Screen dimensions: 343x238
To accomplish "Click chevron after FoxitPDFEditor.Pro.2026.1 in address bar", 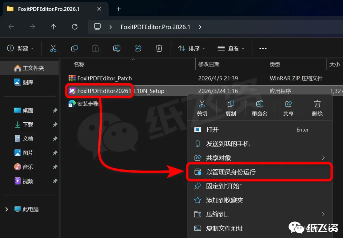I will pyautogui.click(x=200, y=27).
